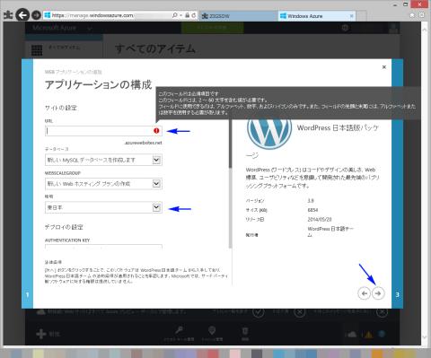This screenshot has height=358, width=431.
Task: Click the red error icon in URL field
Action: (x=156, y=131)
